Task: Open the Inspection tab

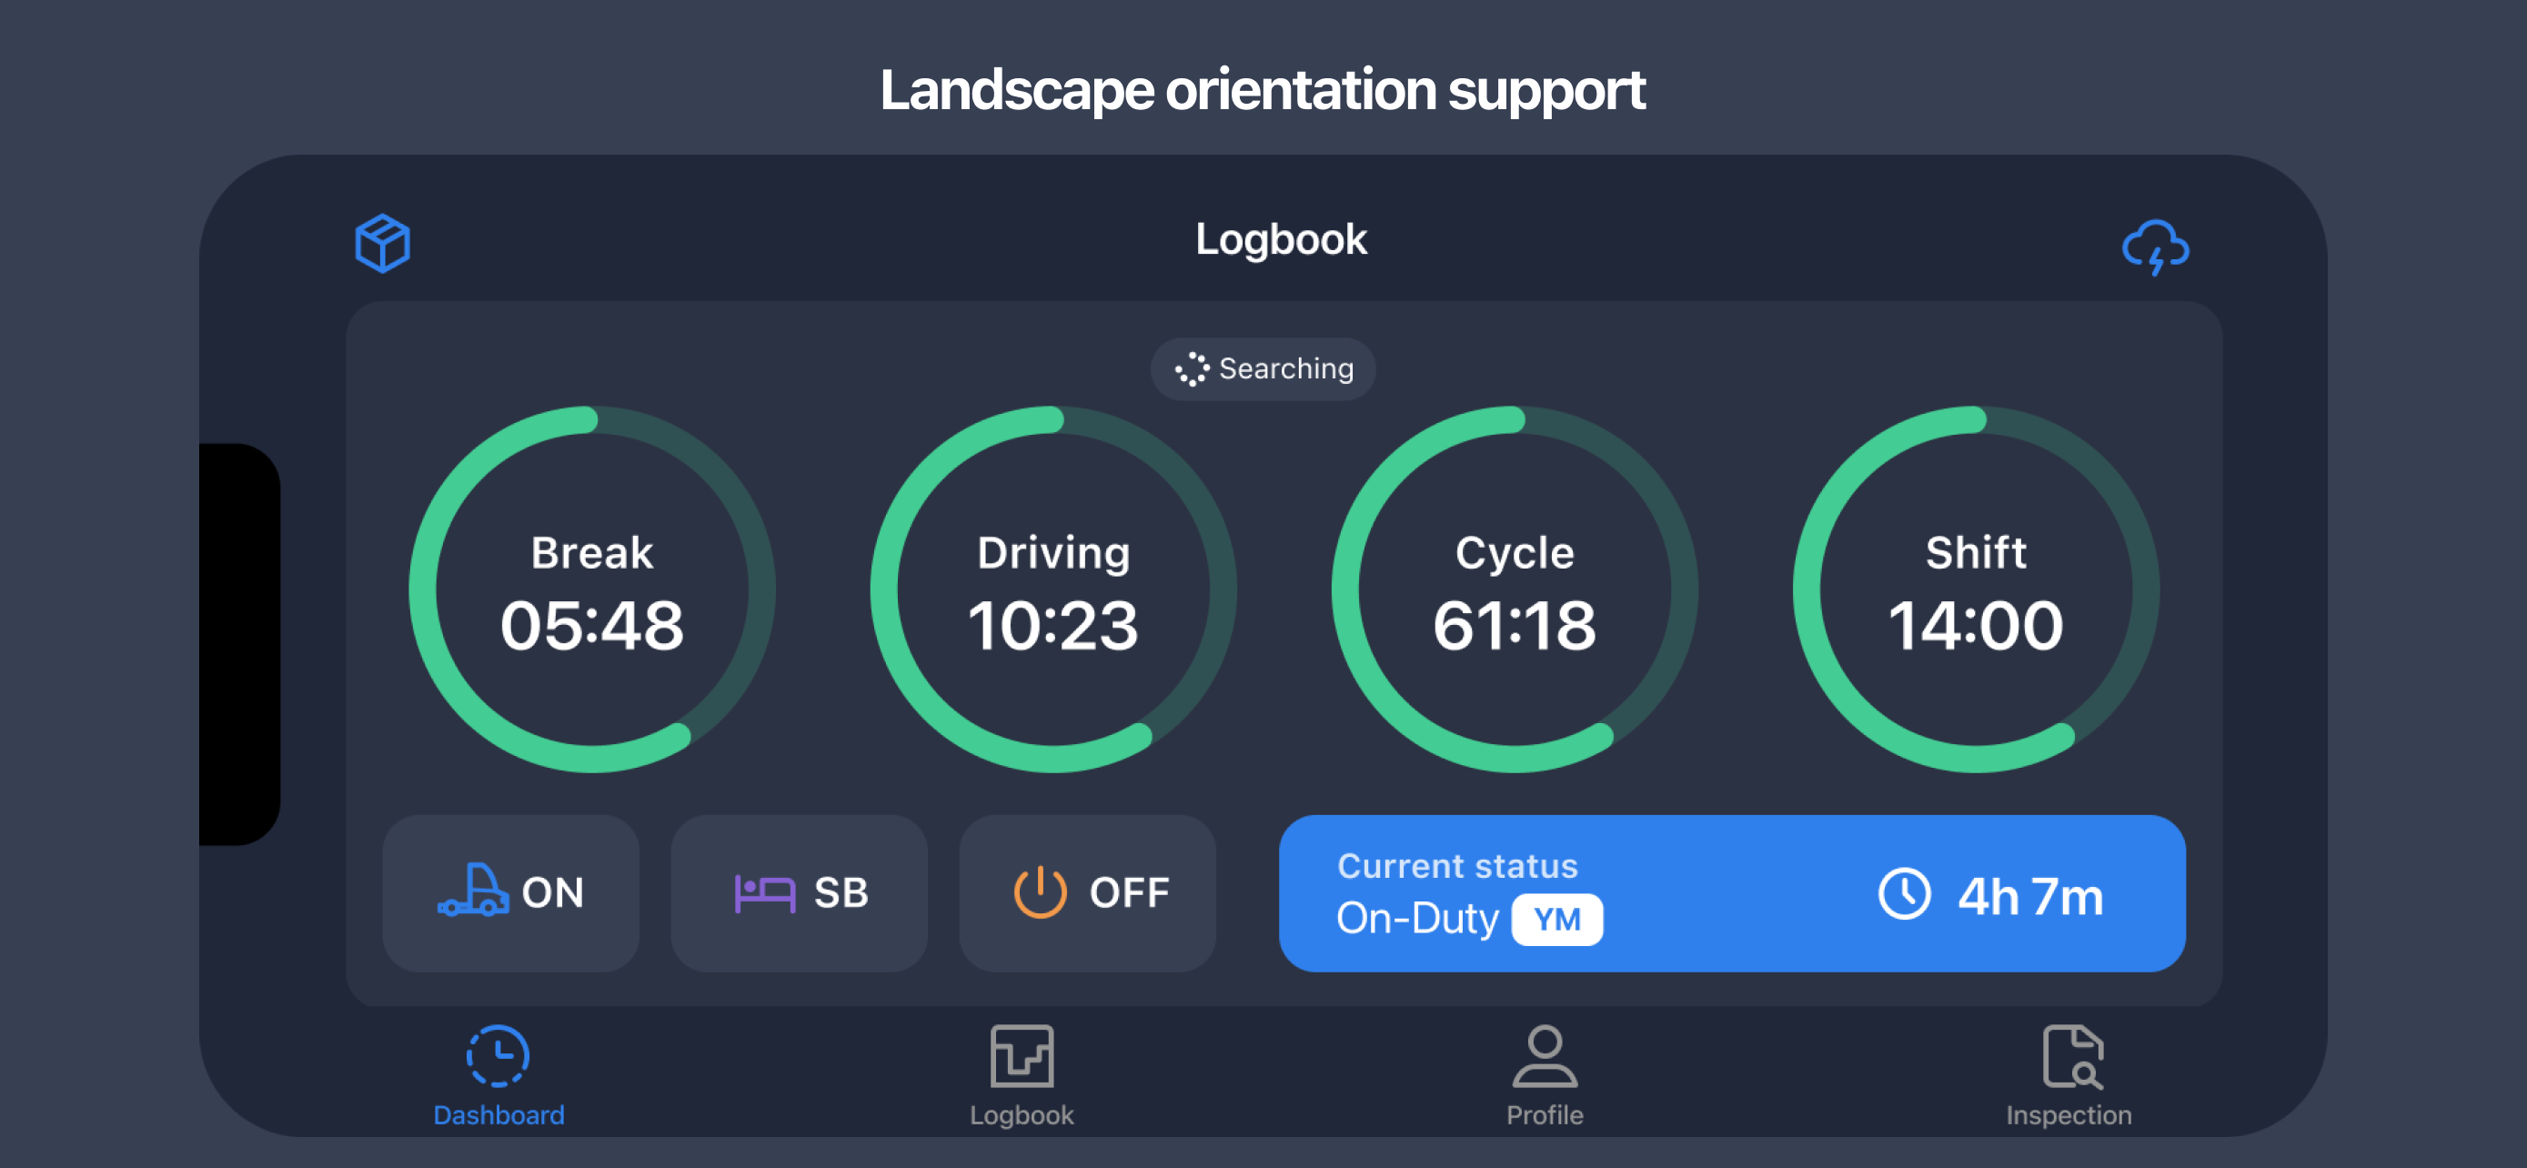Action: point(2068,1076)
